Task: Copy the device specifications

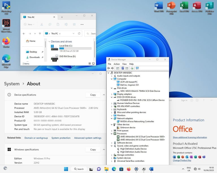Action: pos(93,95)
